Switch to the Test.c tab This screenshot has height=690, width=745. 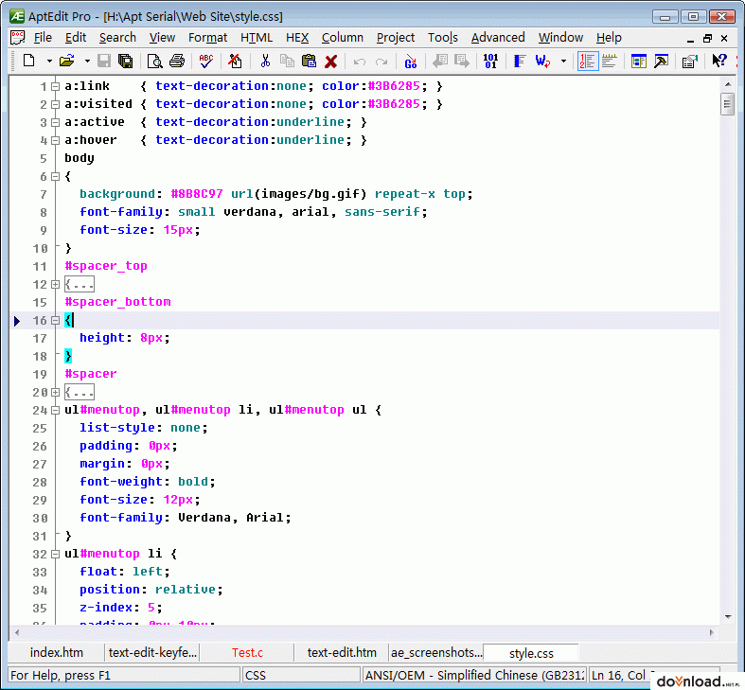[247, 652]
